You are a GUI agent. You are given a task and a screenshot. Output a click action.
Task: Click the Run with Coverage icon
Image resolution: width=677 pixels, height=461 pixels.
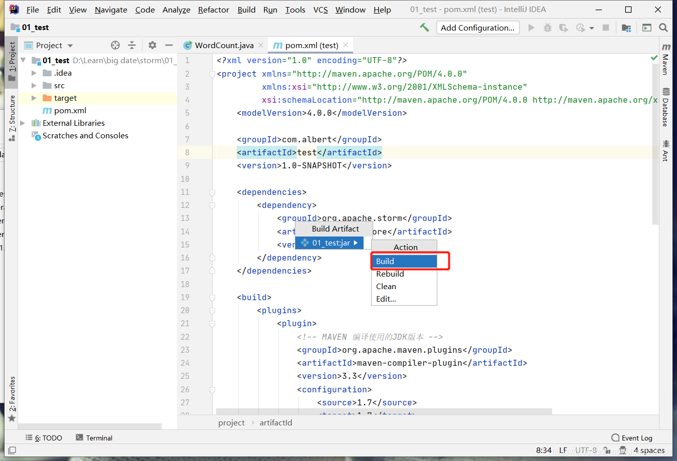(564, 28)
